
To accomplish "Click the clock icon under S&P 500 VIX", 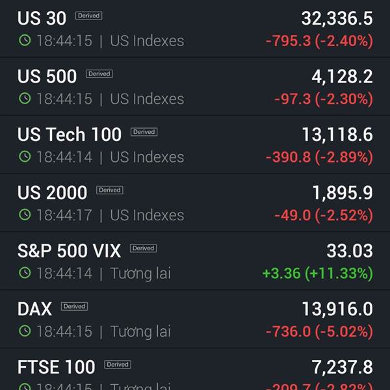I will pyautogui.click(x=25, y=273).
